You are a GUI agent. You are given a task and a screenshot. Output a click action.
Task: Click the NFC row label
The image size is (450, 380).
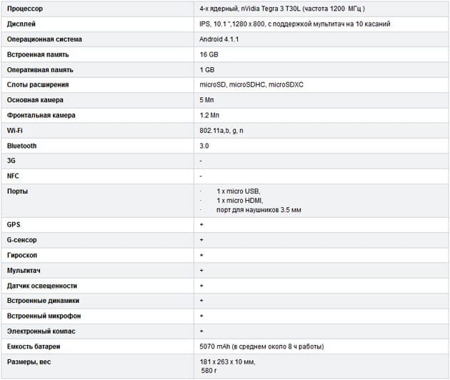13,176
